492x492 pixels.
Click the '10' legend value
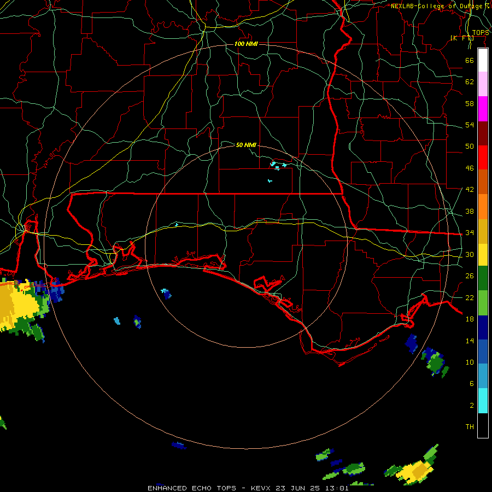pos(470,362)
